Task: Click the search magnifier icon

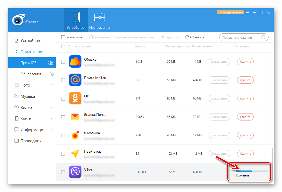Action: click(264, 37)
